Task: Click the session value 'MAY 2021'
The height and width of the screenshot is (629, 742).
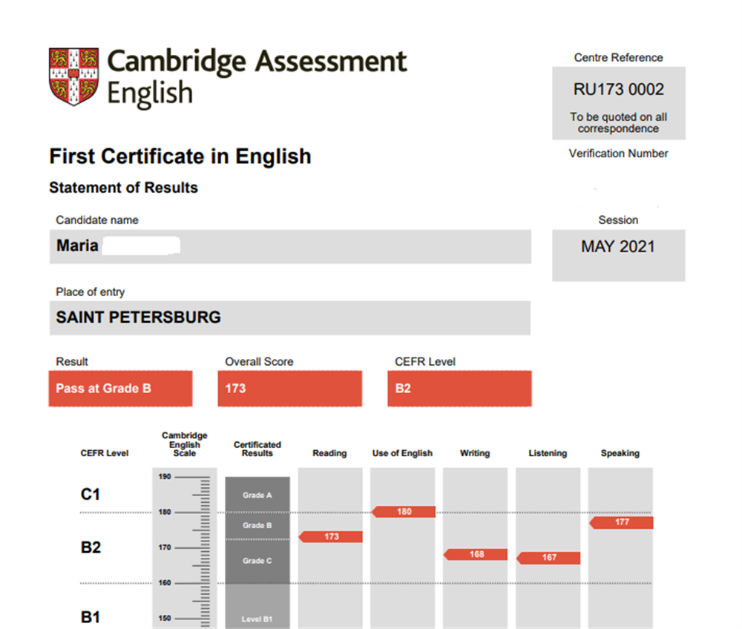Action: [618, 247]
